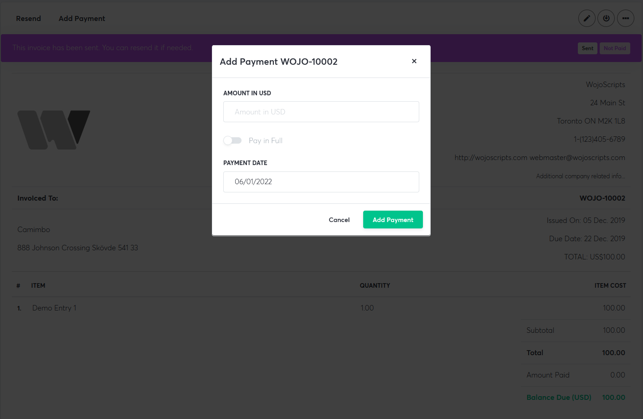Viewport: 643px width, 419px height.
Task: Open the wojoscripts.com website link
Action: [x=491, y=157]
